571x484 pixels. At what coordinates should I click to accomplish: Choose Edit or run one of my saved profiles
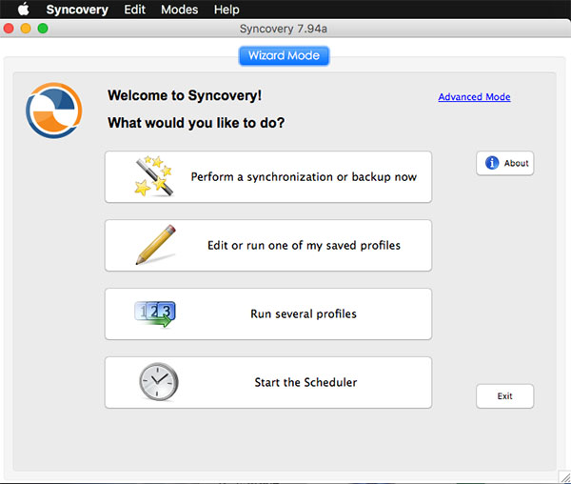[x=268, y=245]
